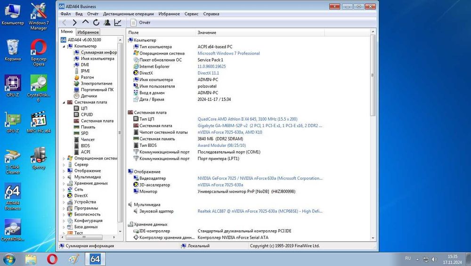
Task: Go back with the toolbar left arrow
Action: pos(64,23)
